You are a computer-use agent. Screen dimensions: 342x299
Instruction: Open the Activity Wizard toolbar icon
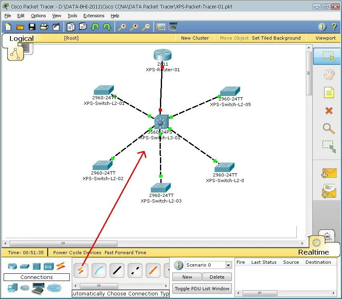pos(56,27)
